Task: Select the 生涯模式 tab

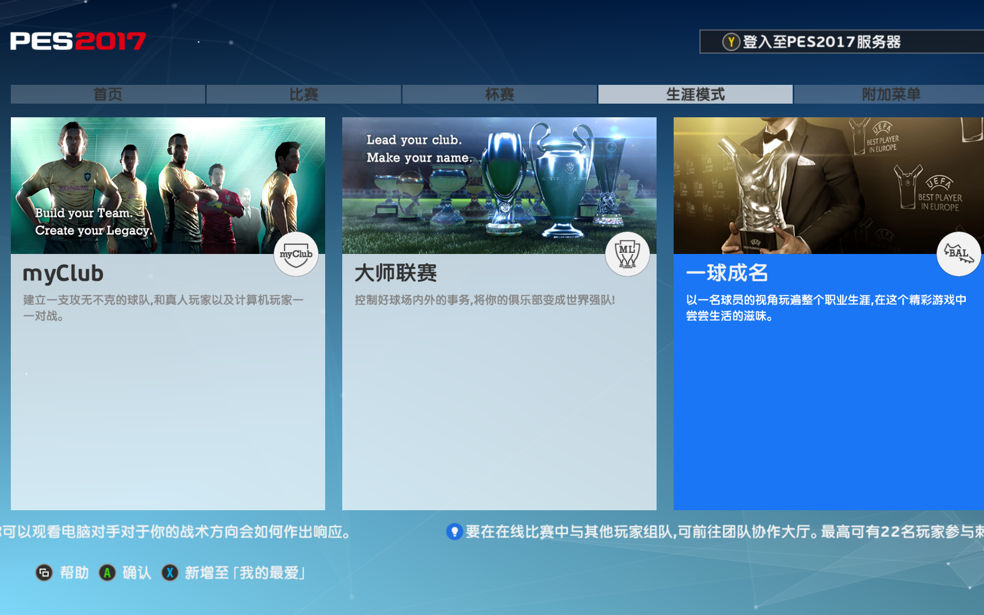Action: [695, 95]
